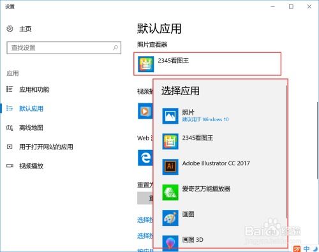Viewport: 319px width, 252px height.
Task: Choose 爱奇艺万能播放器 in the list
Action: pyautogui.click(x=220, y=193)
